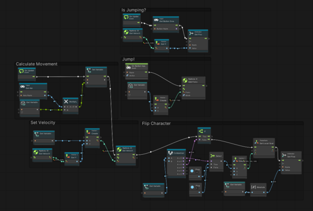Click the Button Name input port

[155, 29]
